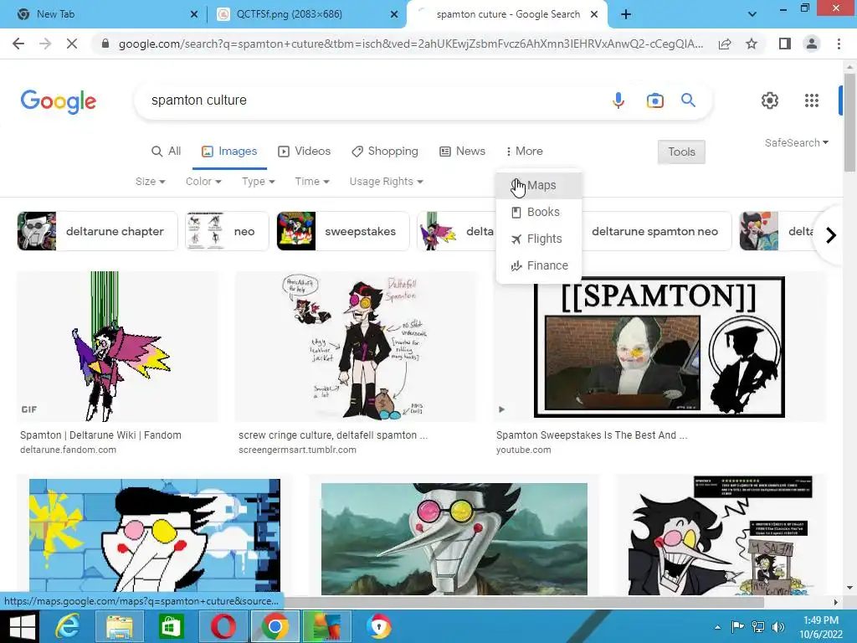857x643 pixels.
Task: Select the 'neo' suggestion chip
Action: [227, 231]
